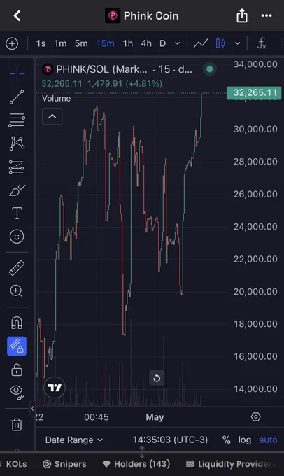Go back with the back arrow
The width and height of the screenshot is (284, 476).
point(17,15)
